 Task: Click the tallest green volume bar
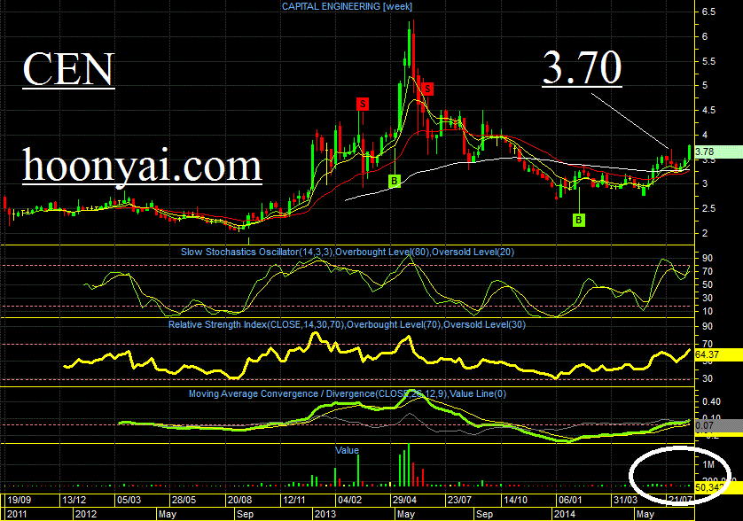pyautogui.click(x=409, y=465)
